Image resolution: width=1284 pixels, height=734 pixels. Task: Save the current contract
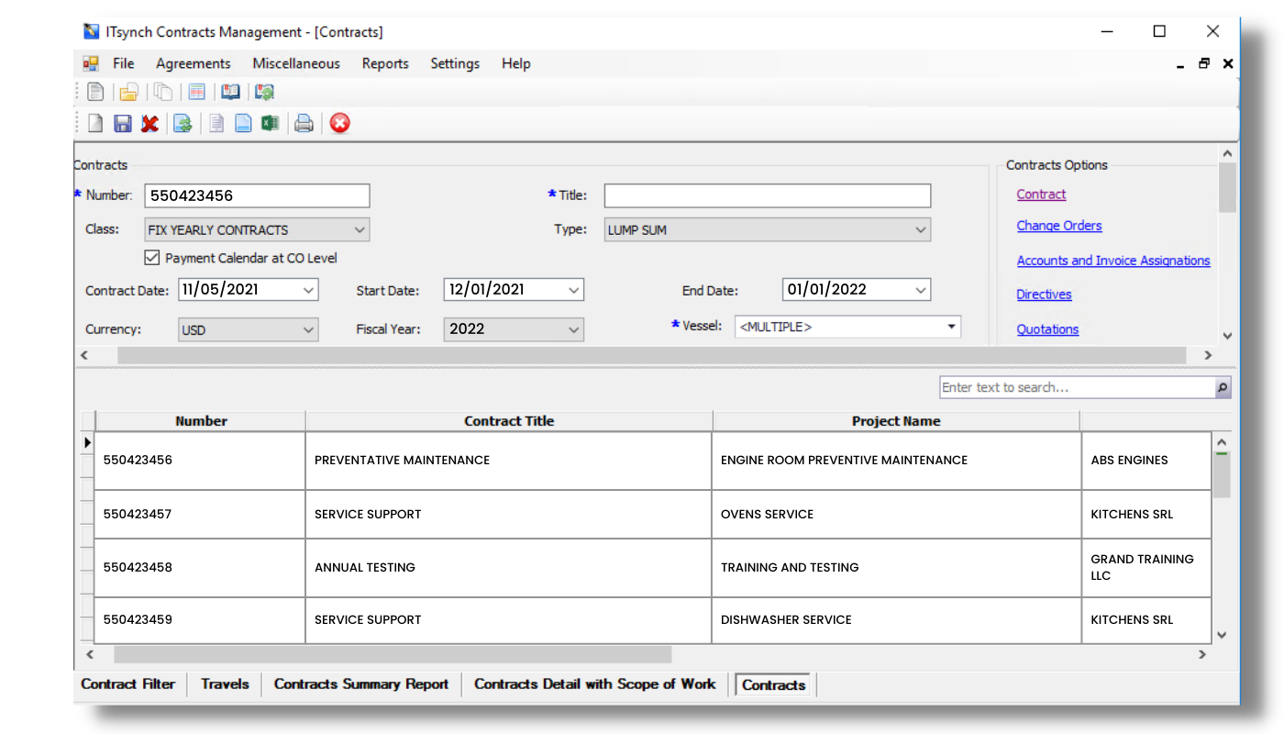pos(123,123)
